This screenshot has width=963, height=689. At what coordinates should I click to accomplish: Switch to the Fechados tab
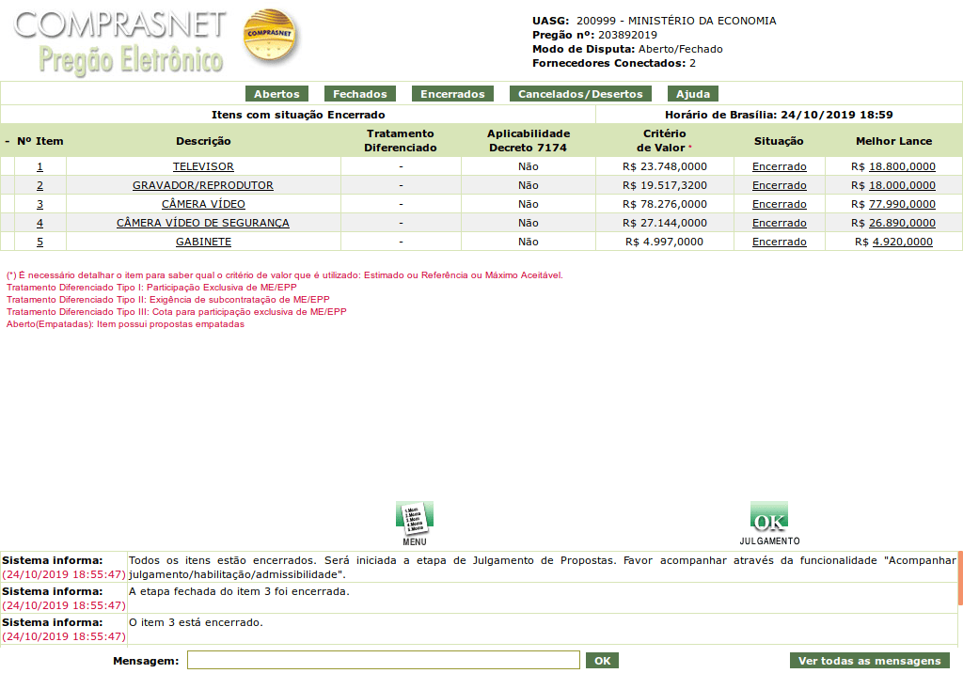click(x=360, y=94)
